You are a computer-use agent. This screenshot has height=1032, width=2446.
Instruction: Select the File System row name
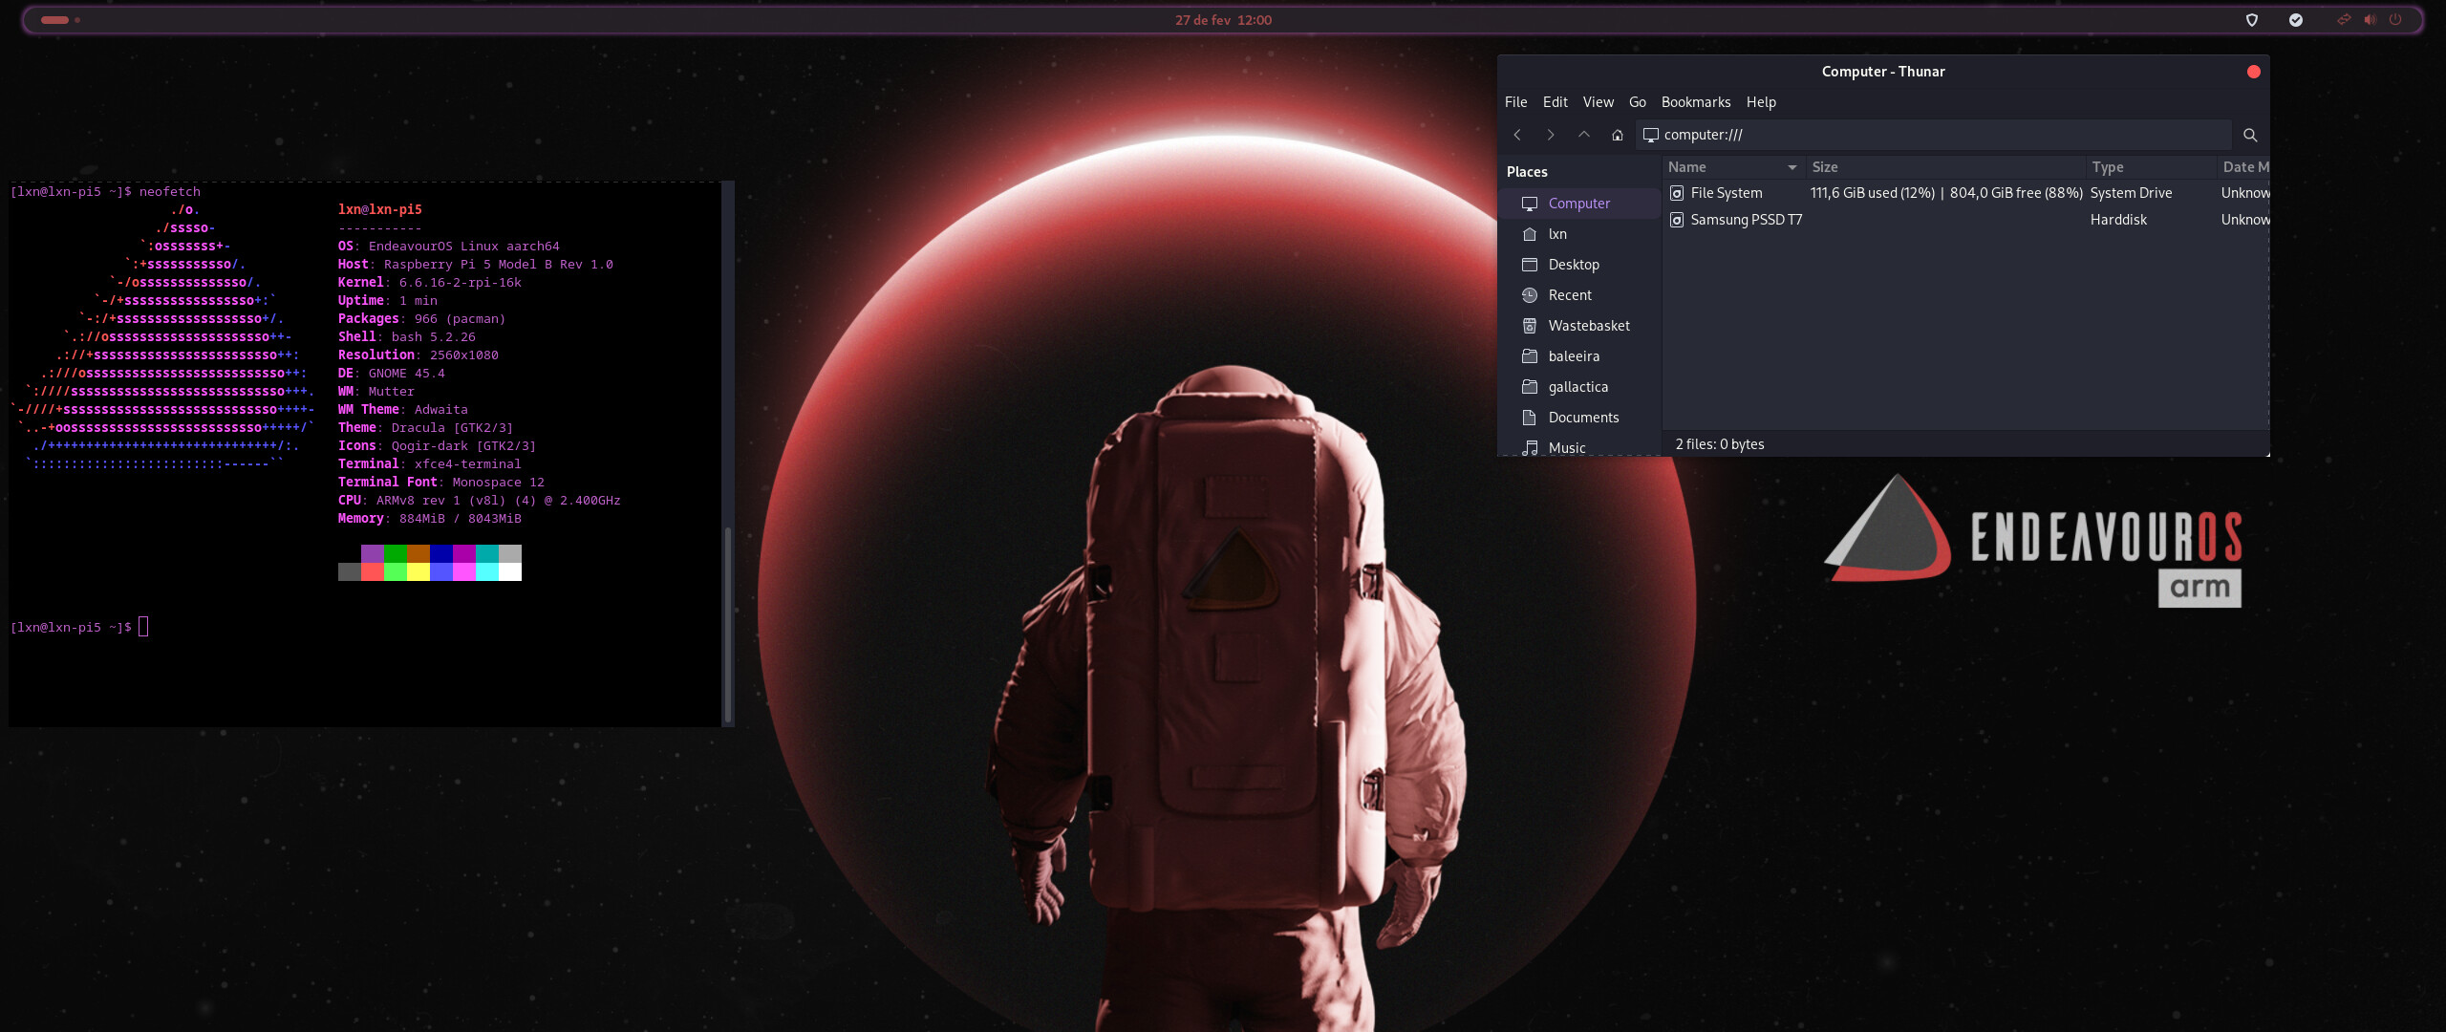[x=1727, y=193]
